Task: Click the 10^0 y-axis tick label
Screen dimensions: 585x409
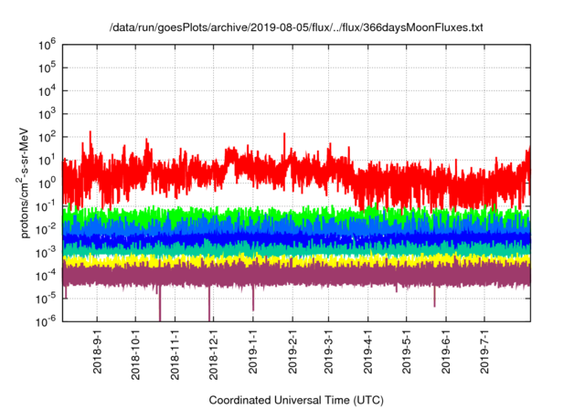Action: coord(48,184)
